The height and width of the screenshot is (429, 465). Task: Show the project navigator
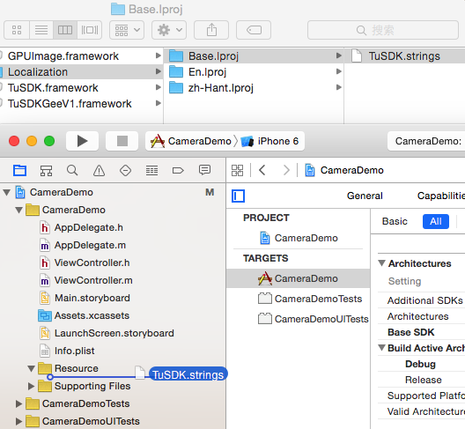19,170
